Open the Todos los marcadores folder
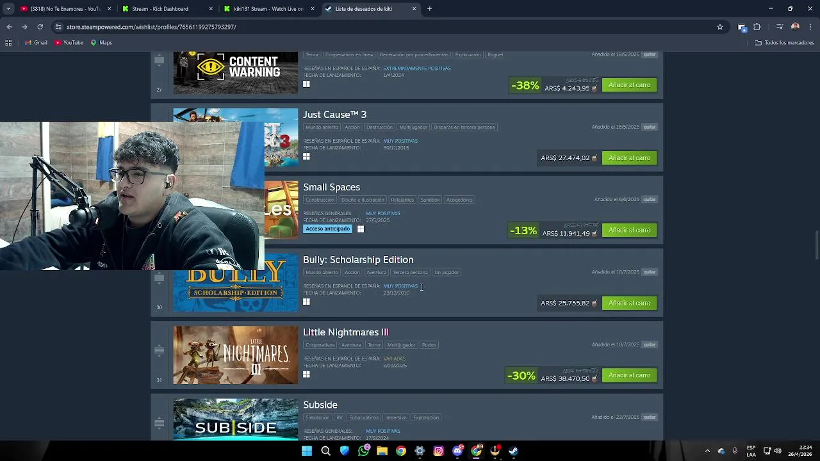Screen dimensions: 820x461 [x=784, y=43]
